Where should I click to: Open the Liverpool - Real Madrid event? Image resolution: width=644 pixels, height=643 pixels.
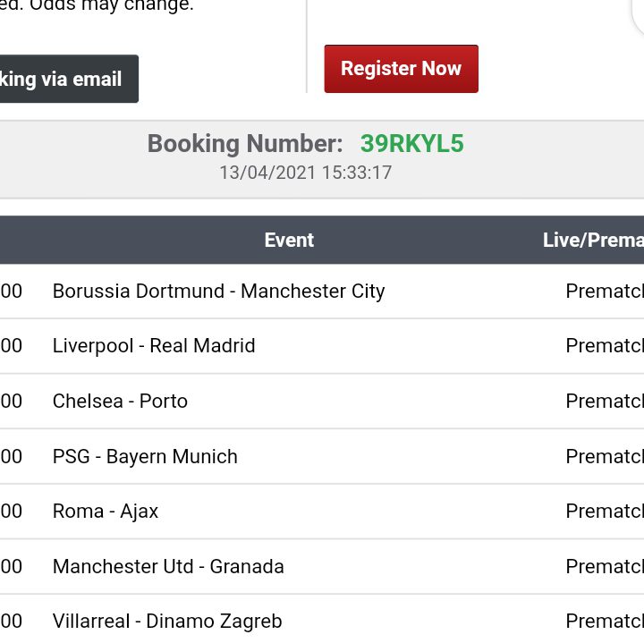[154, 346]
